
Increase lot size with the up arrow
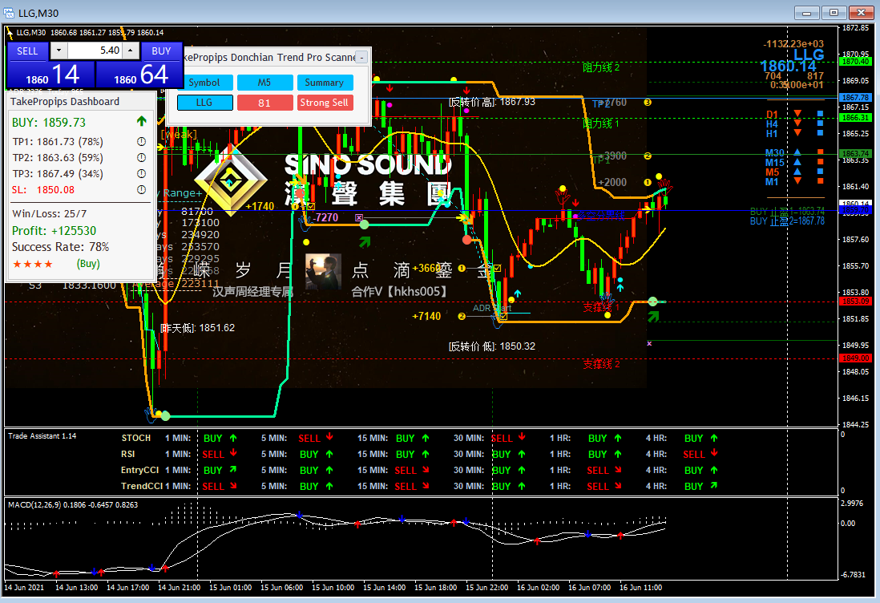(x=130, y=51)
